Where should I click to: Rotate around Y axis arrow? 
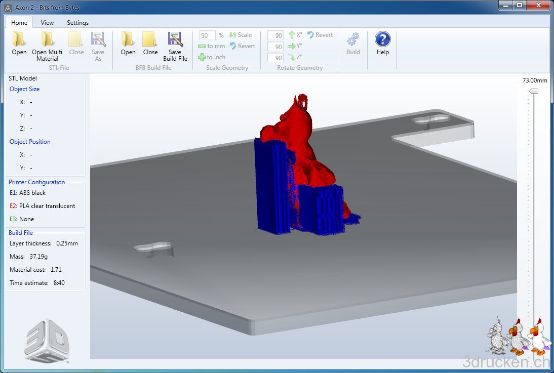(x=292, y=46)
